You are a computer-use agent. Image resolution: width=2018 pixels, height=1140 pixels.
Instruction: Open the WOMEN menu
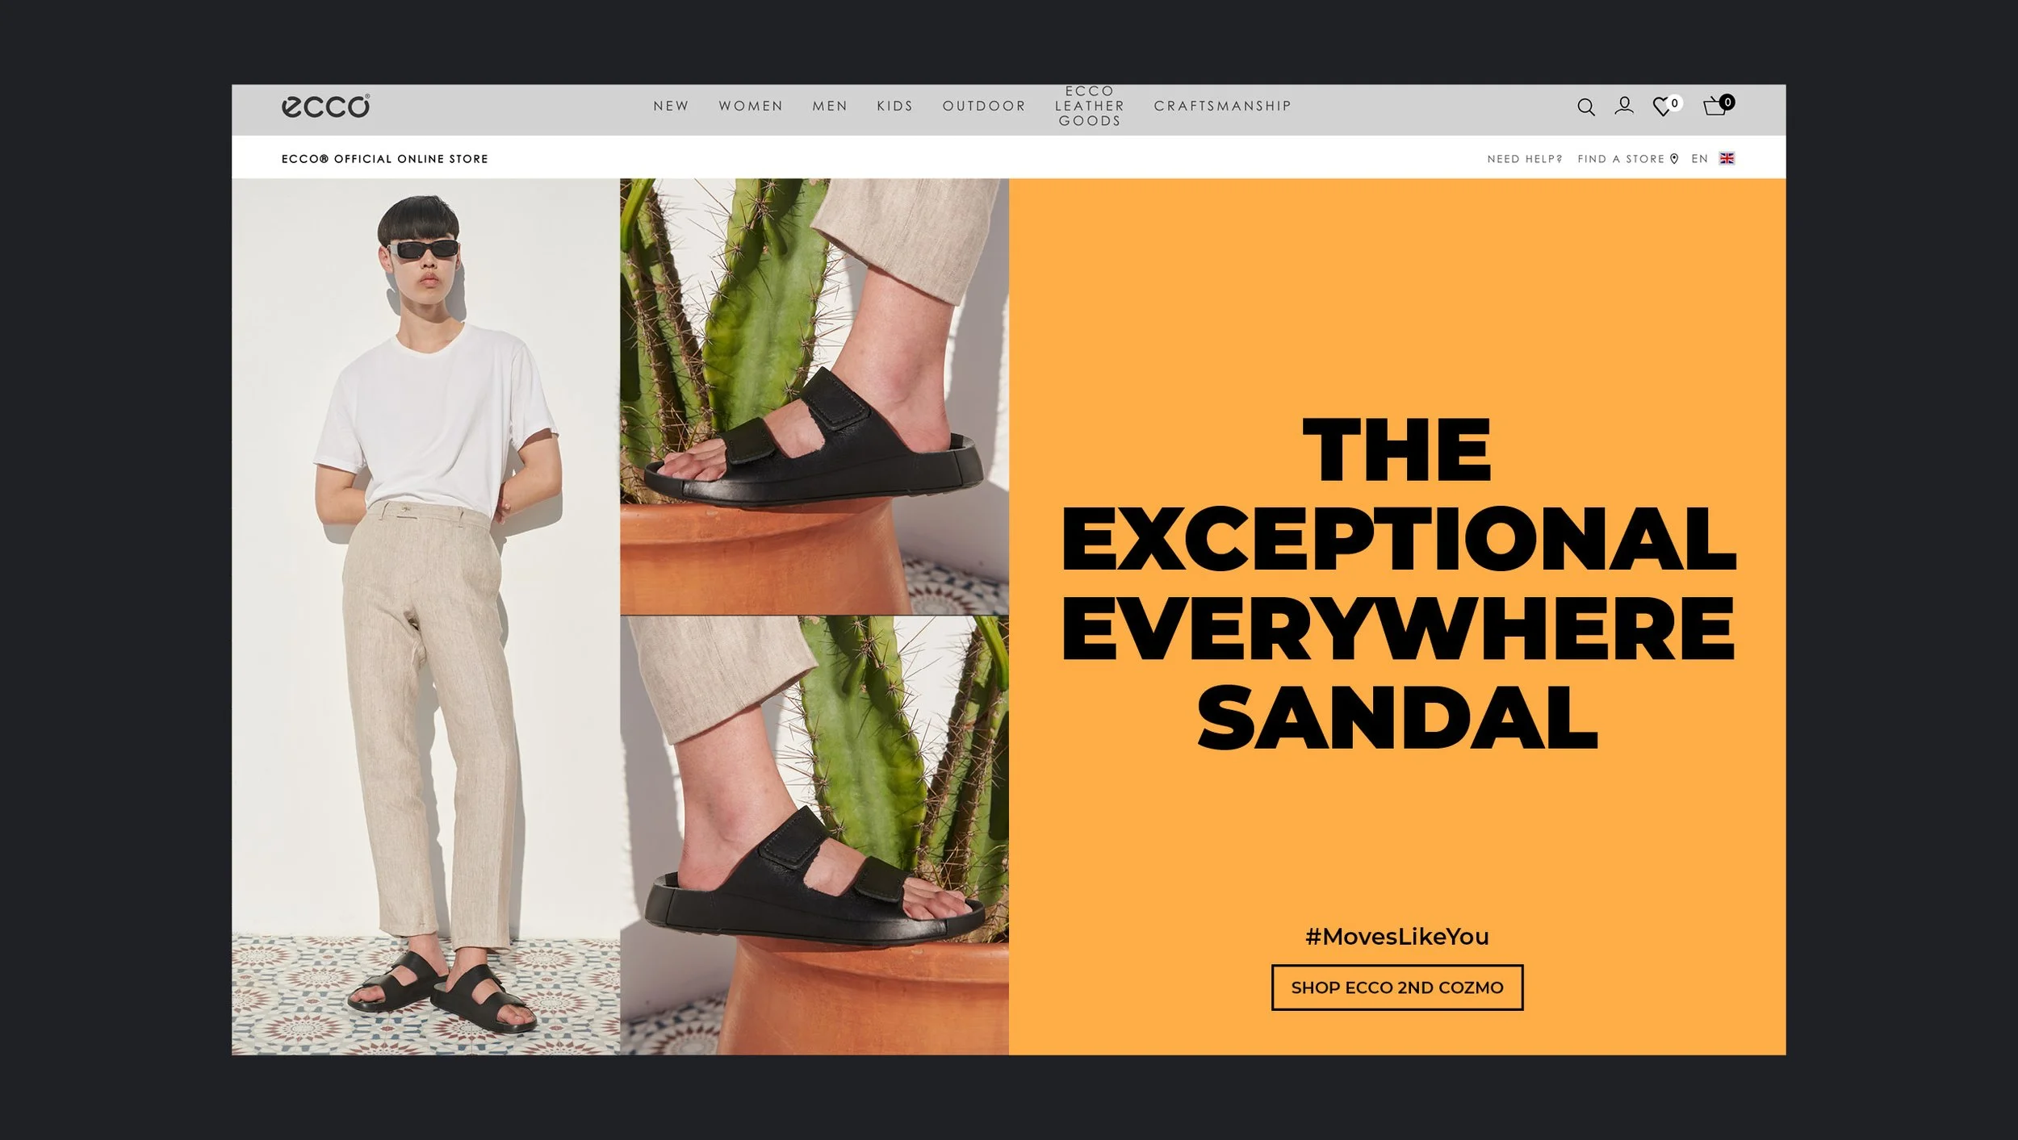[x=751, y=106]
